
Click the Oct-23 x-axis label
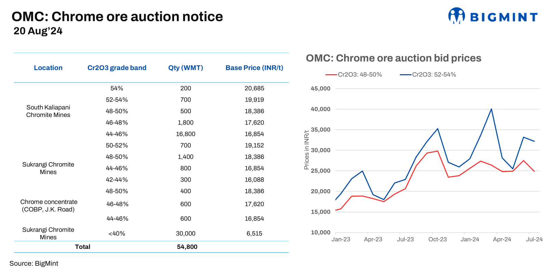(x=437, y=239)
